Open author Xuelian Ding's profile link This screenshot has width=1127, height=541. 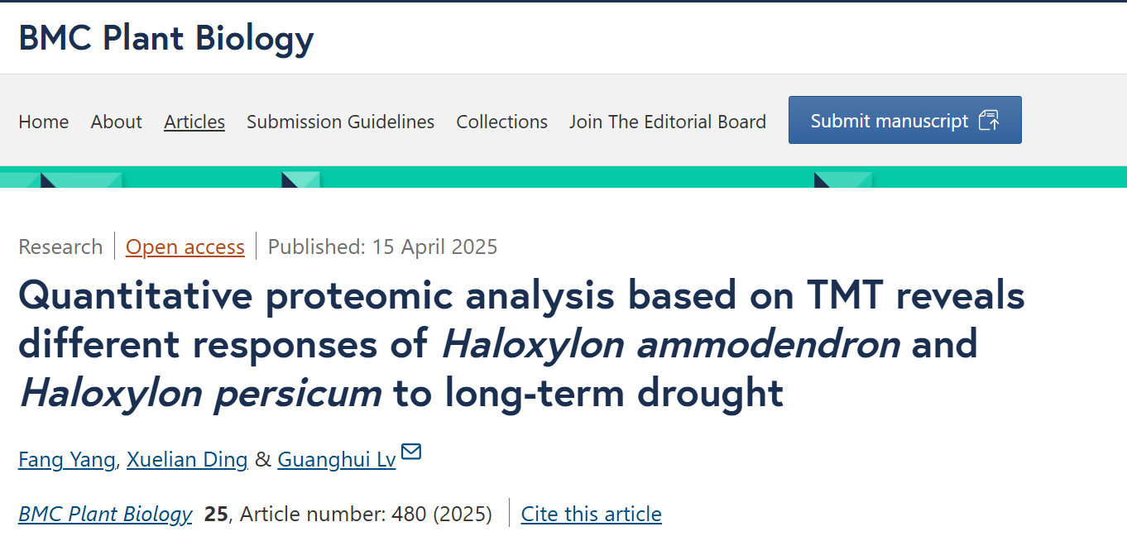coord(187,459)
